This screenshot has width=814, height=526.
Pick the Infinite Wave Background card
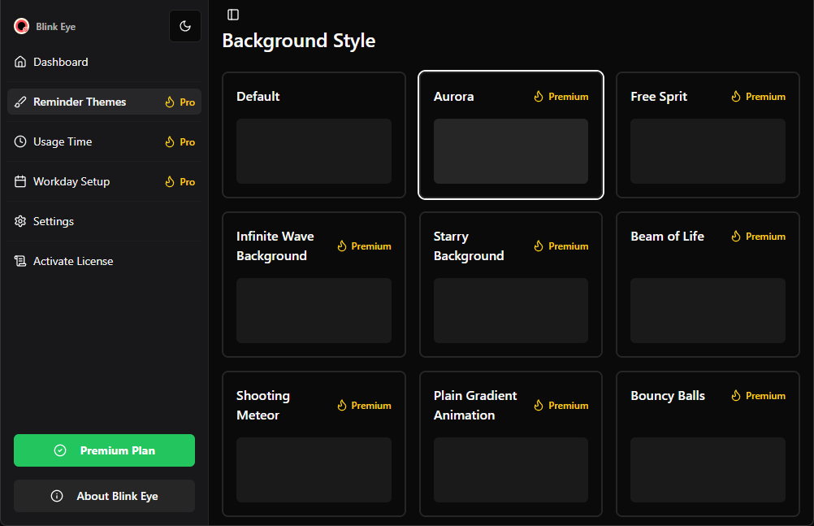[314, 285]
